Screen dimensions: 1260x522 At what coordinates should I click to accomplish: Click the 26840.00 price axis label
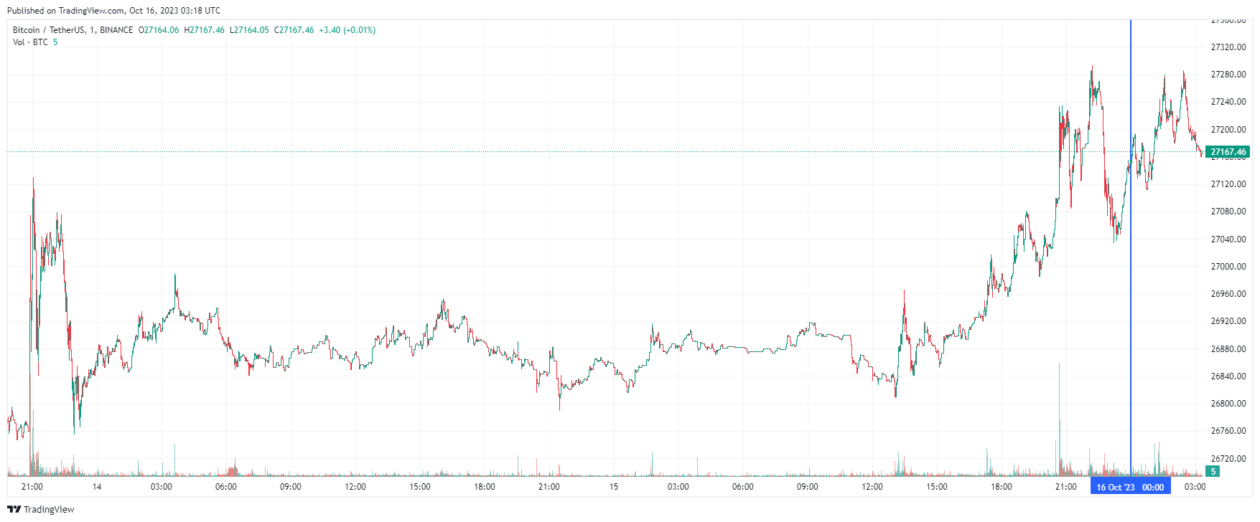point(1228,376)
